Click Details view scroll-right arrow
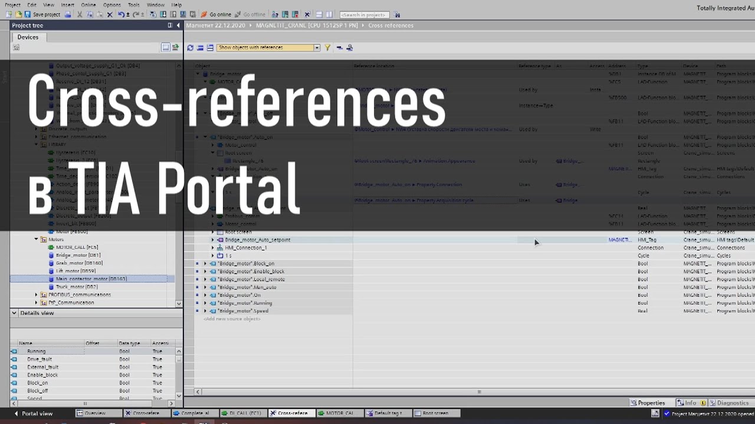 point(171,403)
